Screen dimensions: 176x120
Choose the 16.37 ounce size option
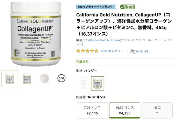coord(124,110)
